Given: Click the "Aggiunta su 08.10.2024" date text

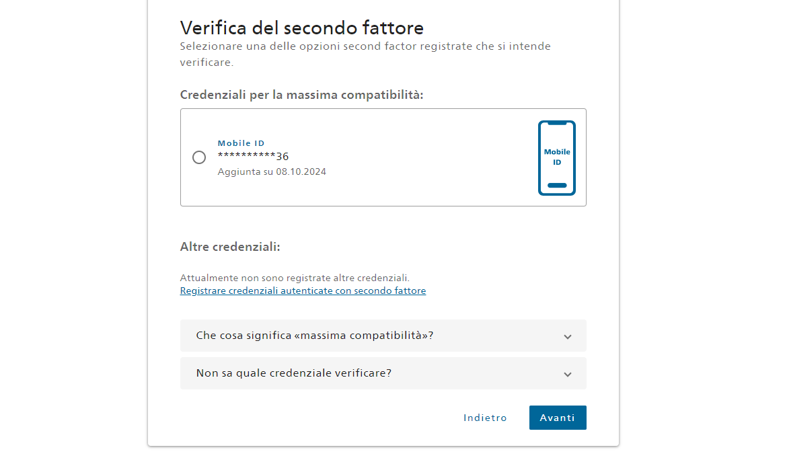Looking at the screenshot, I should (272, 172).
